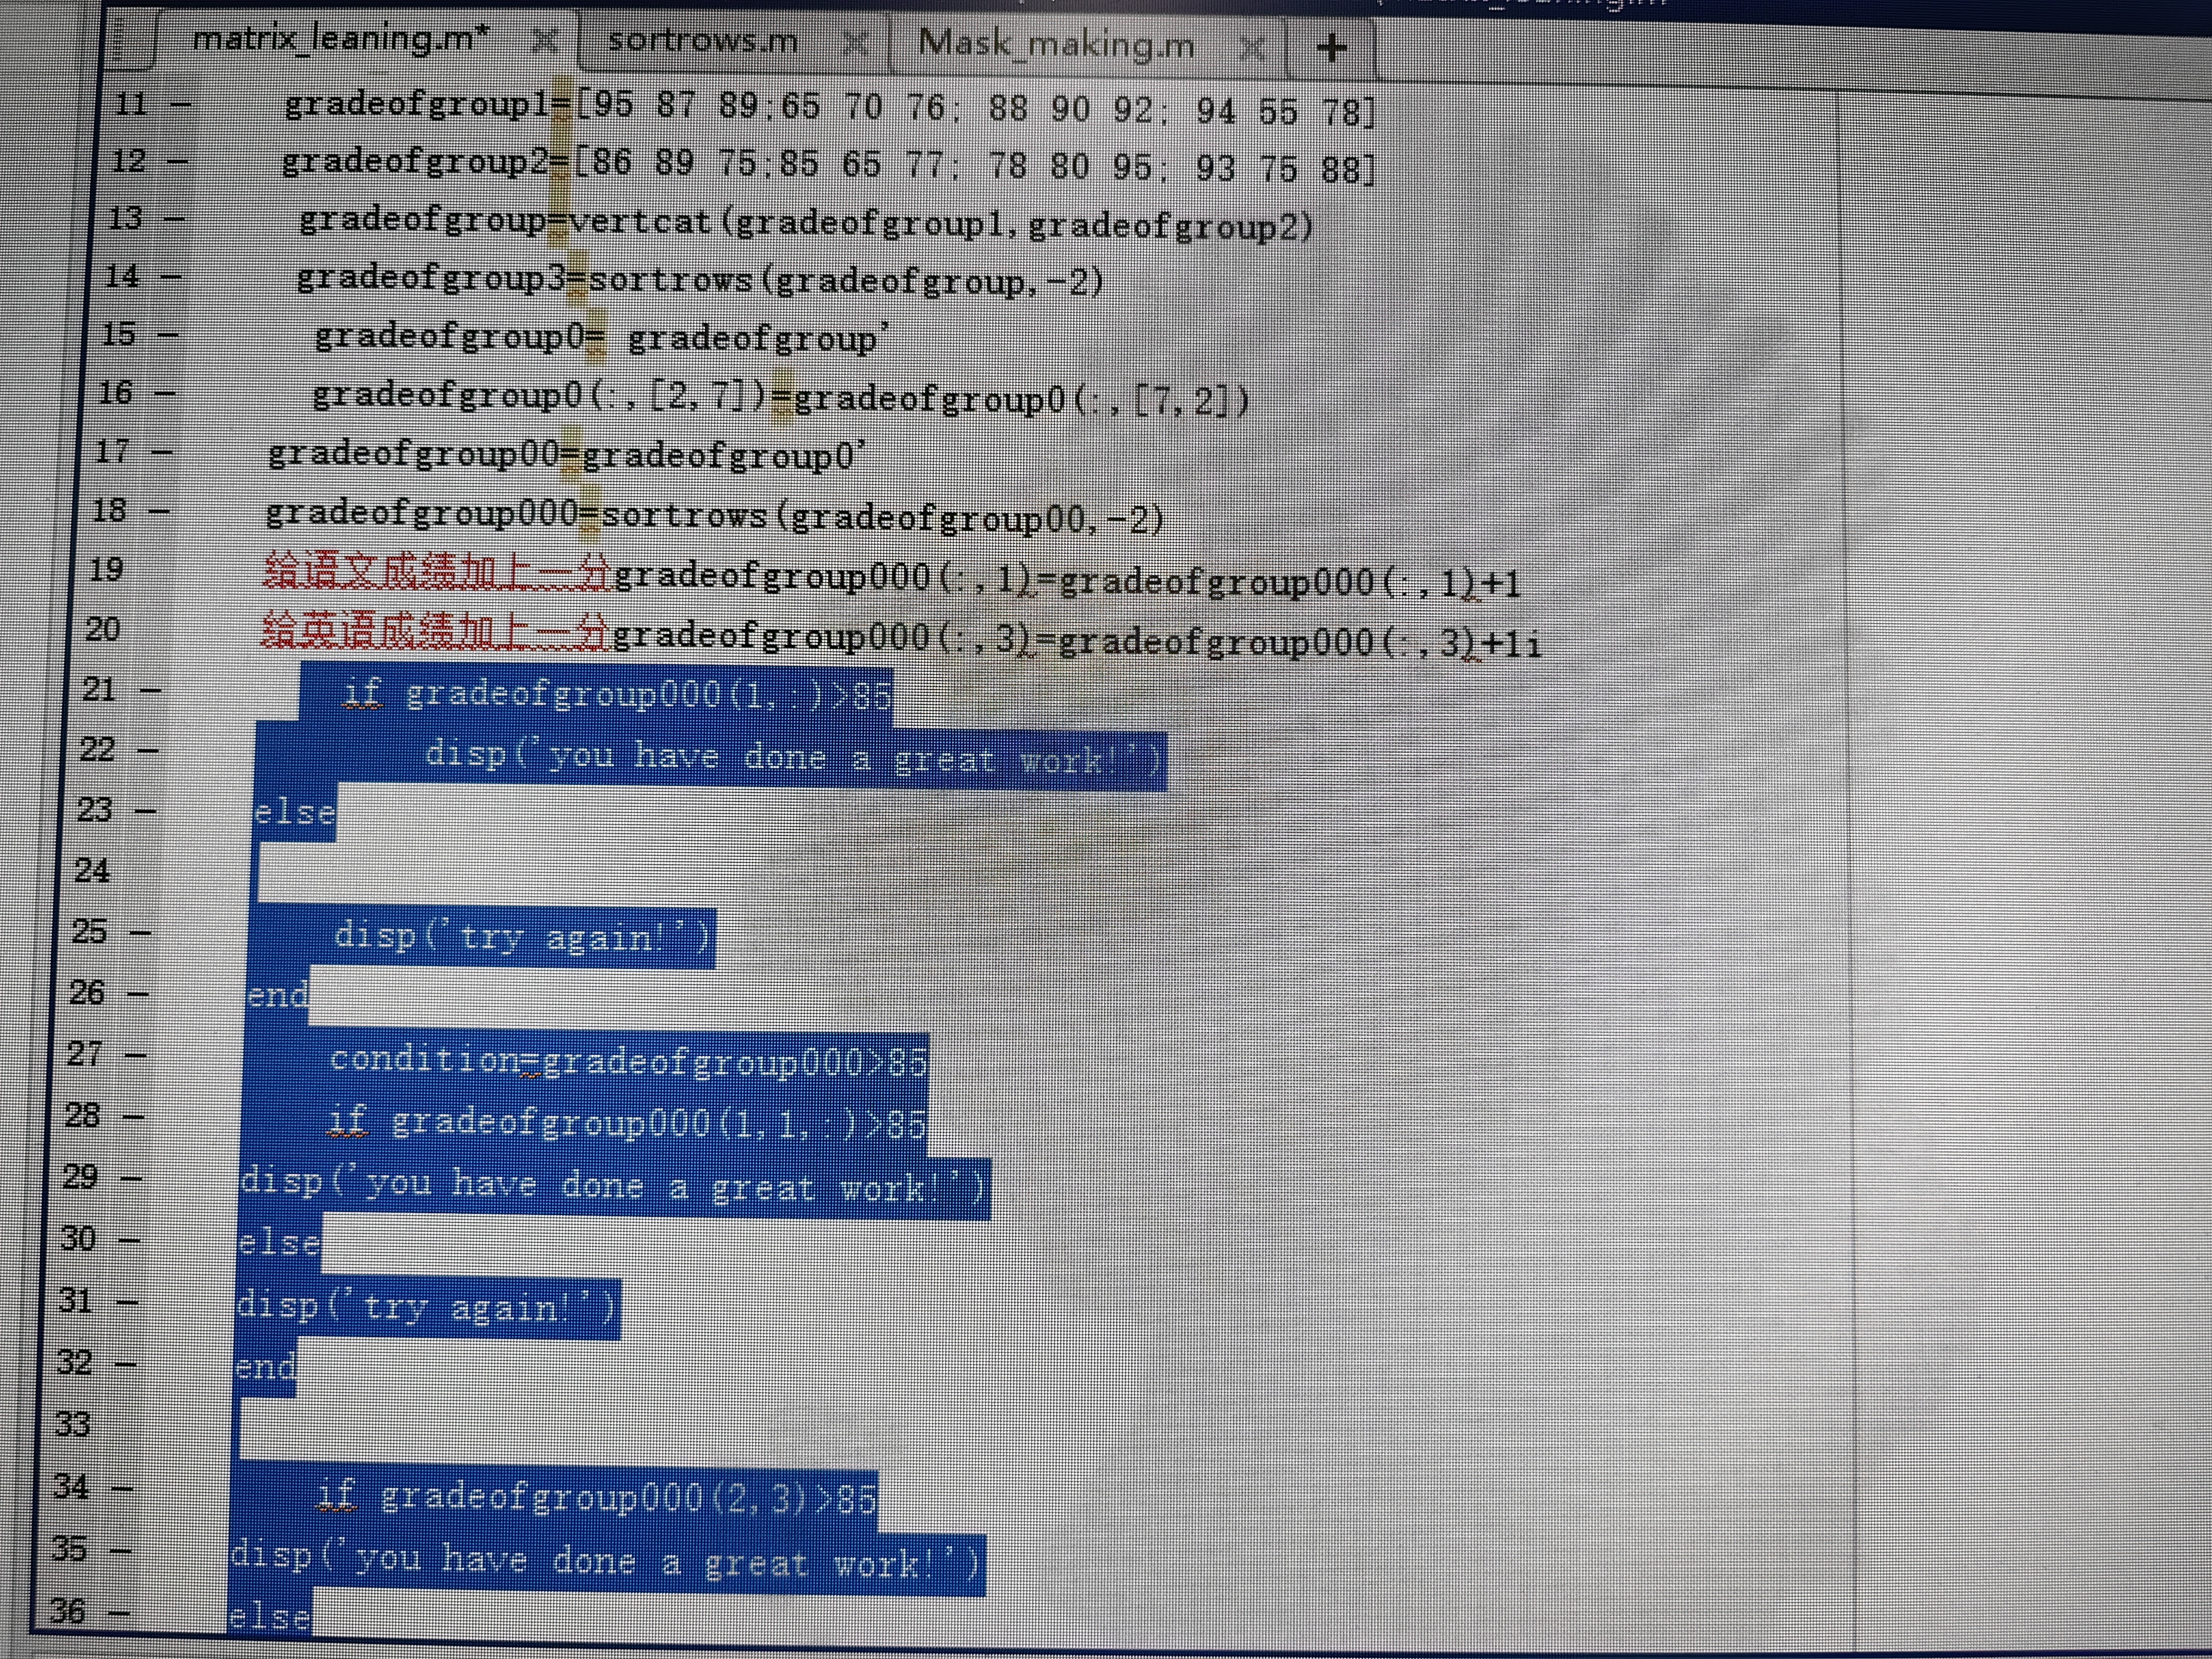Set breakpoint dash on line 11
The height and width of the screenshot is (1659, 2212).
[x=180, y=104]
